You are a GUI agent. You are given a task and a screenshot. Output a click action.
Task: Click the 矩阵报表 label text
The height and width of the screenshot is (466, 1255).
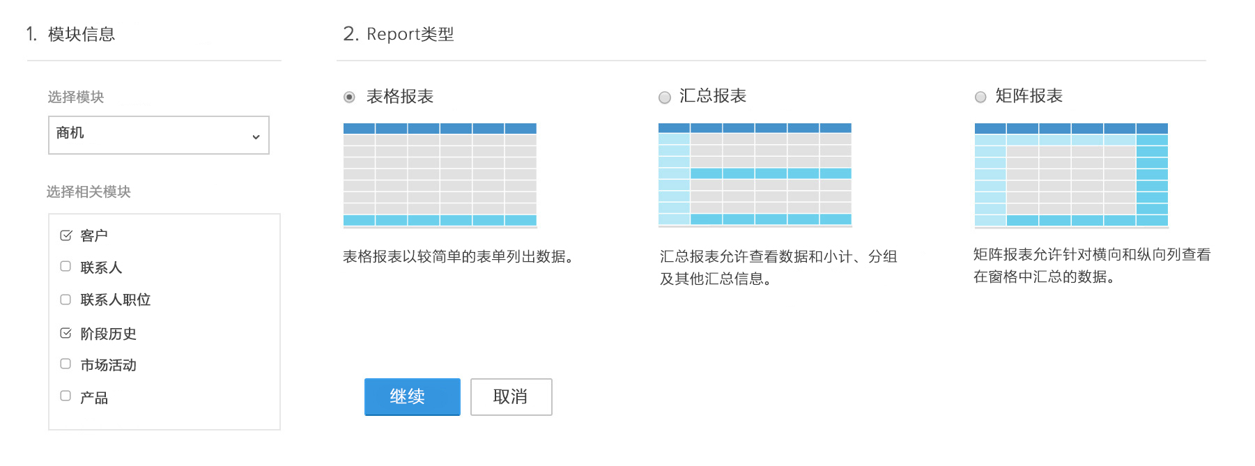coord(1029,96)
